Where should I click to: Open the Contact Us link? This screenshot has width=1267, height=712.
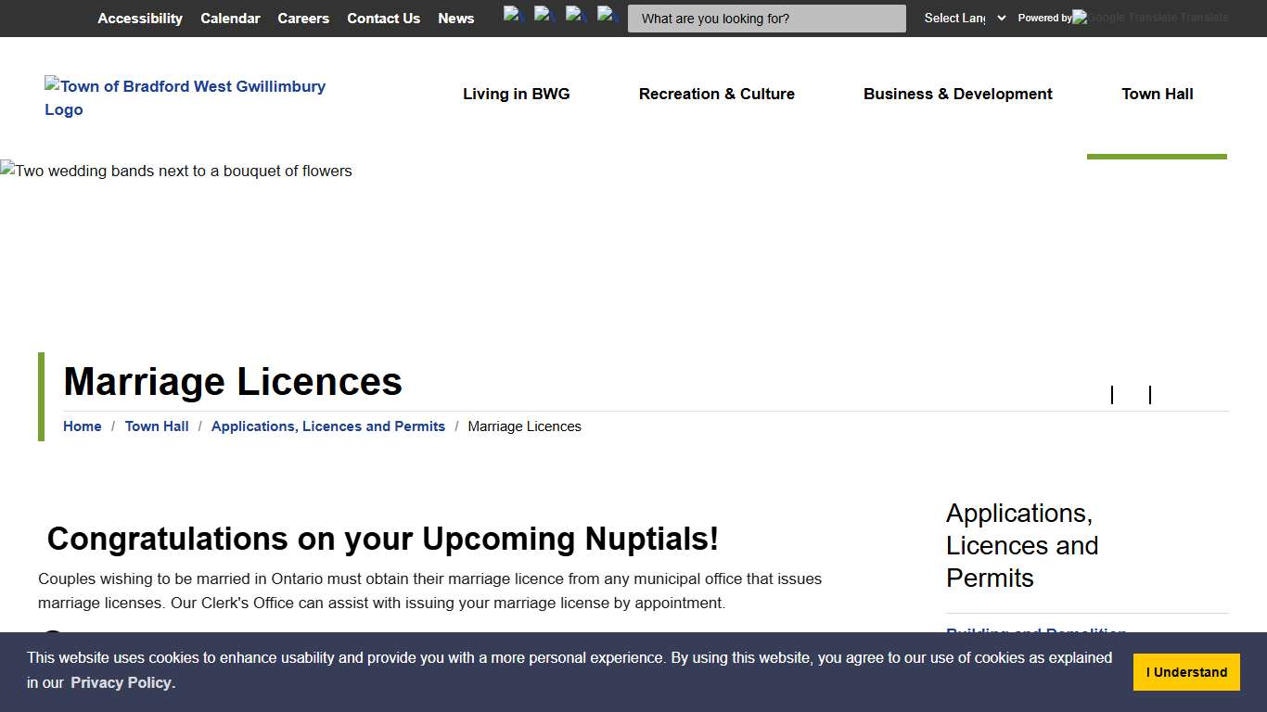(383, 19)
